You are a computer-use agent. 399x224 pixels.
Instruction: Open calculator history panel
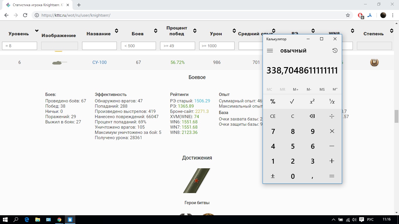(x=335, y=51)
